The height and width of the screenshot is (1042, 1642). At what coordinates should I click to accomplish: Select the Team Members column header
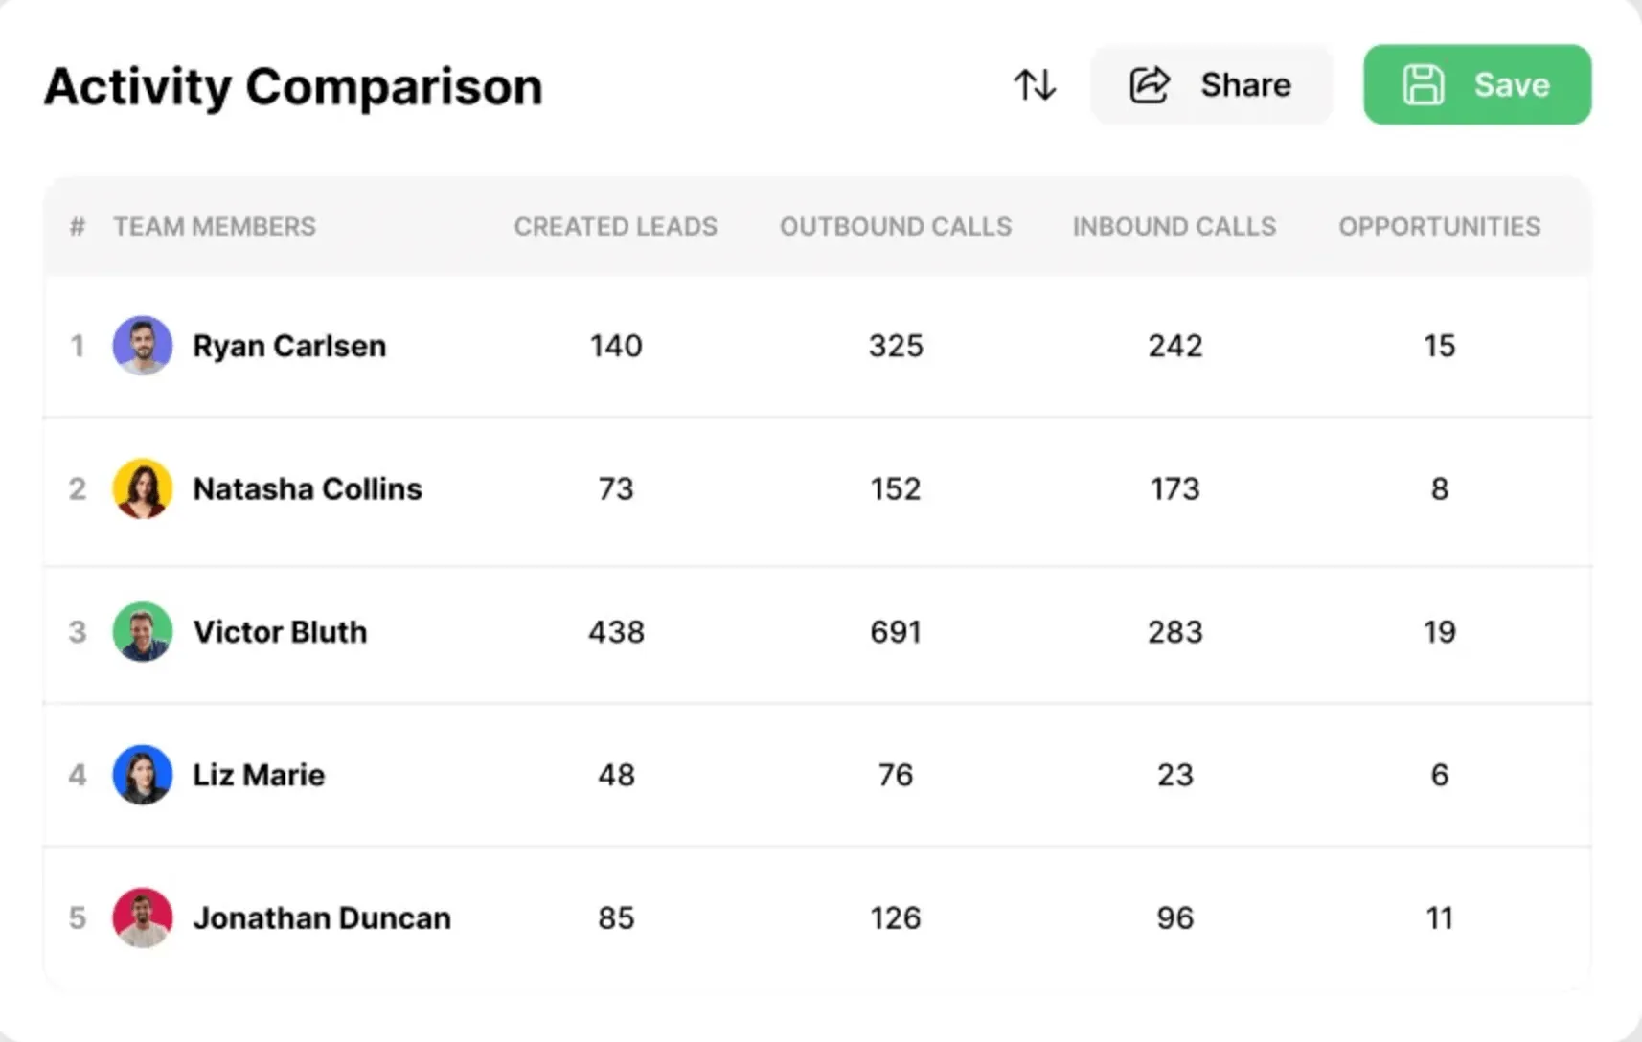click(215, 226)
